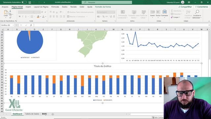Click the Top Align icon

pos(50,12)
